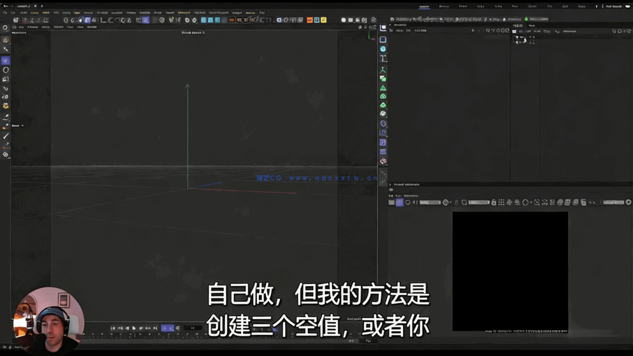Image resolution: width=633 pixels, height=356 pixels.
Task: Click the far-right round icon of render view toolbar
Action: 629,202
